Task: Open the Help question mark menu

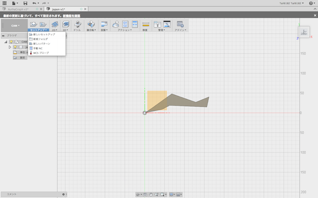Action: tap(312, 3)
